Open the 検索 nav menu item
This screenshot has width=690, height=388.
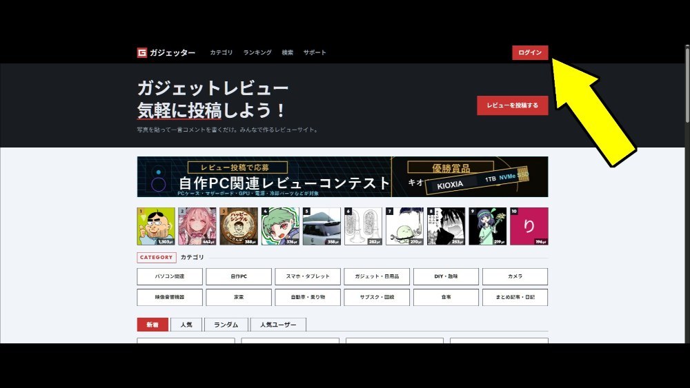point(287,52)
